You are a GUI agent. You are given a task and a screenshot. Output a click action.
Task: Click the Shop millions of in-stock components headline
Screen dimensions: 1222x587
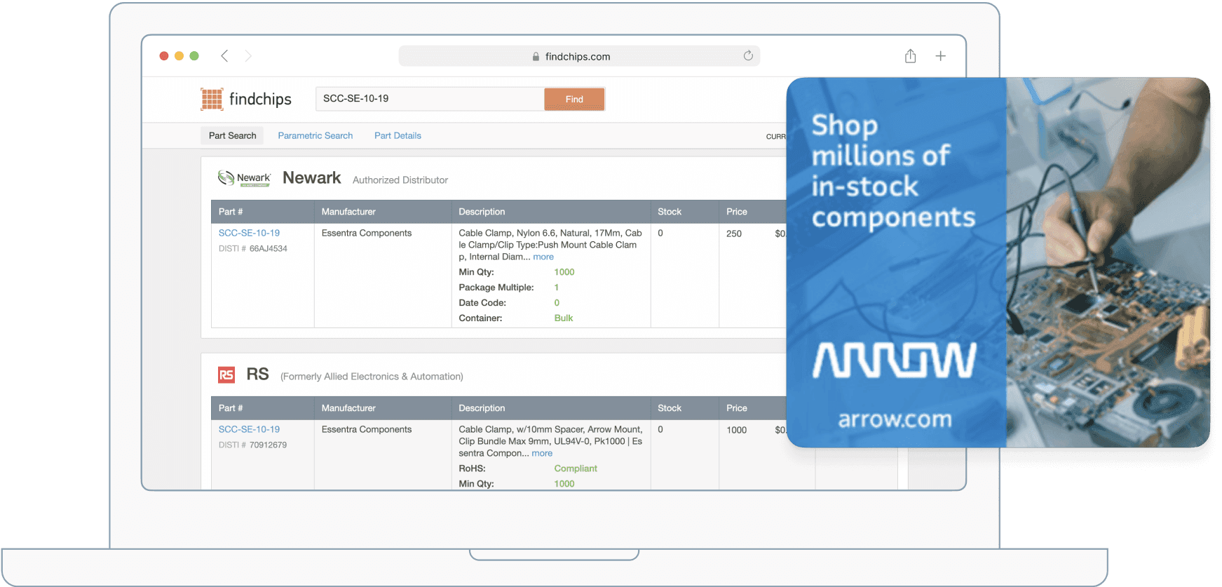893,170
